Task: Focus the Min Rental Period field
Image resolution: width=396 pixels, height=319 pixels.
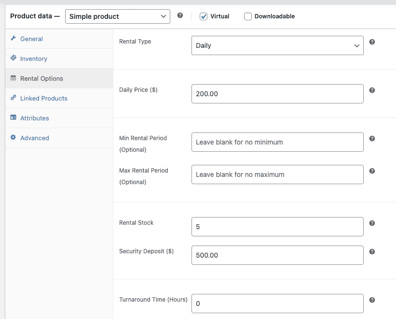Action: click(x=277, y=142)
